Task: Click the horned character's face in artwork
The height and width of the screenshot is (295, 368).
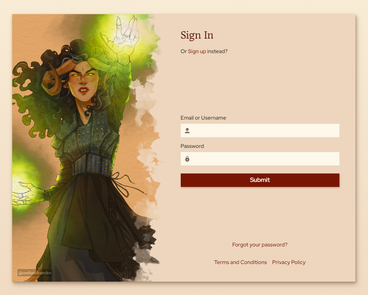Action: click(83, 81)
